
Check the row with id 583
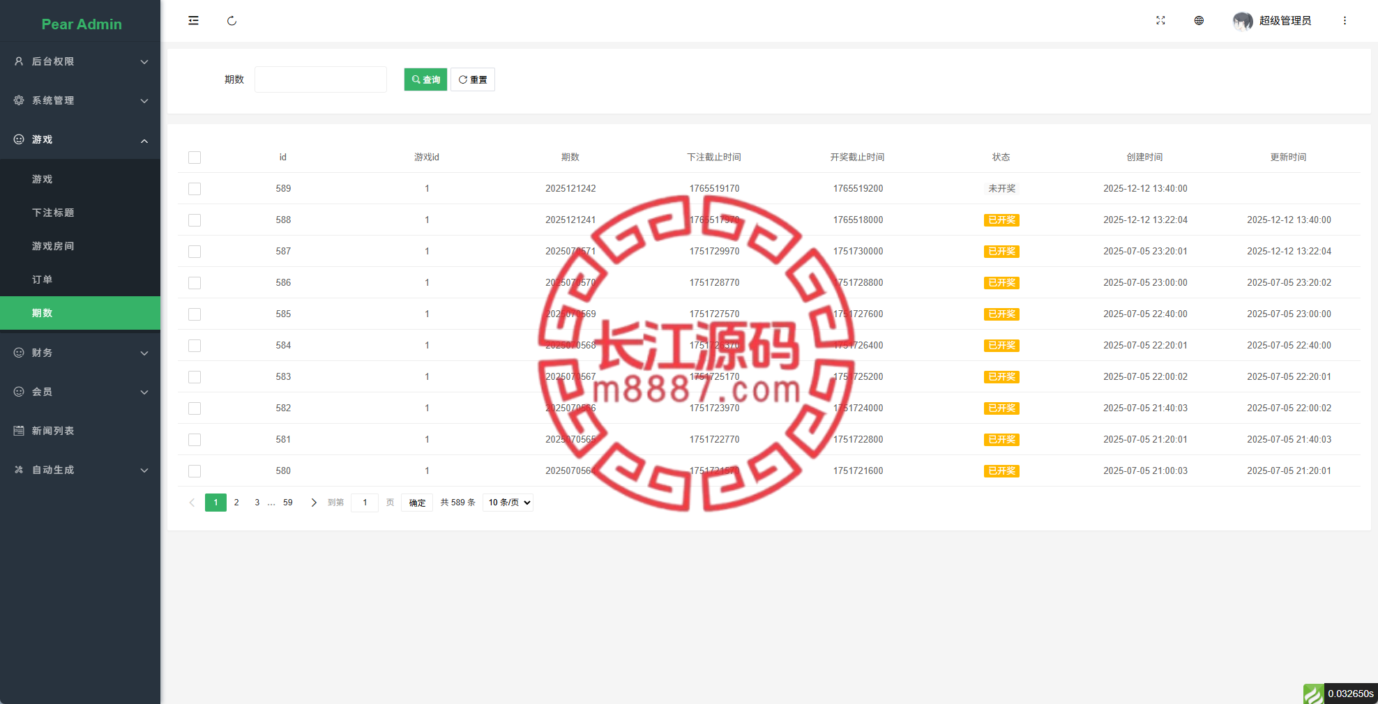coord(195,377)
